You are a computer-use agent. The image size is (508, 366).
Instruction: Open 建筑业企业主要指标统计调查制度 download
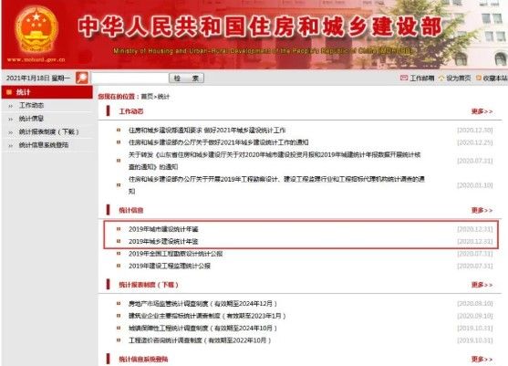(x=207, y=316)
